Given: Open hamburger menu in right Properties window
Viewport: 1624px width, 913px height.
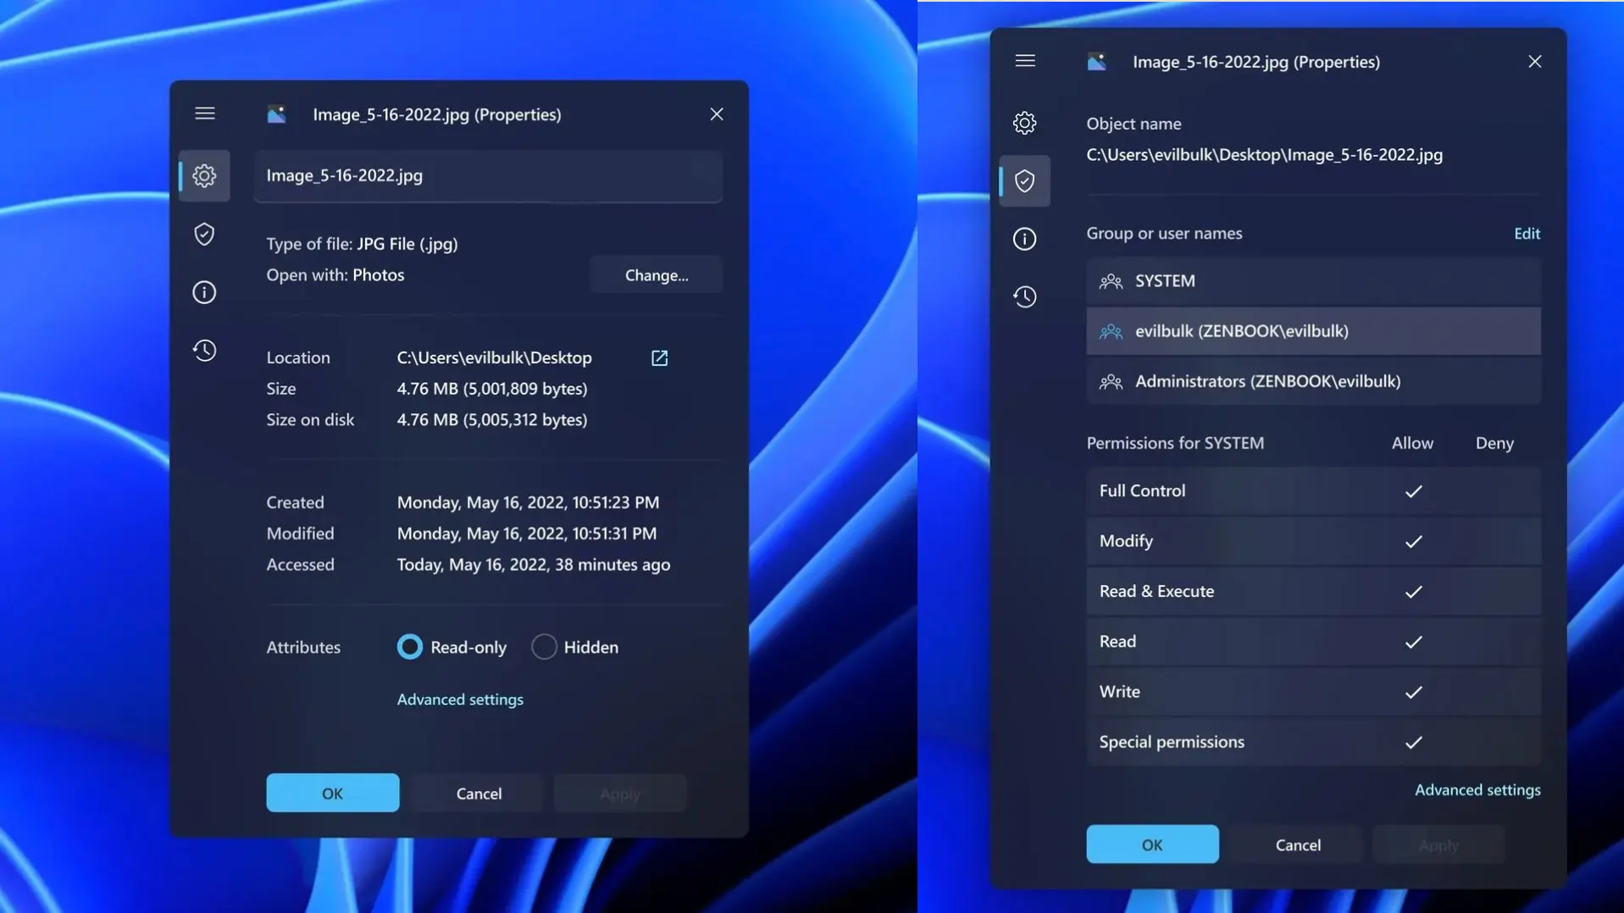Looking at the screenshot, I should point(1025,61).
